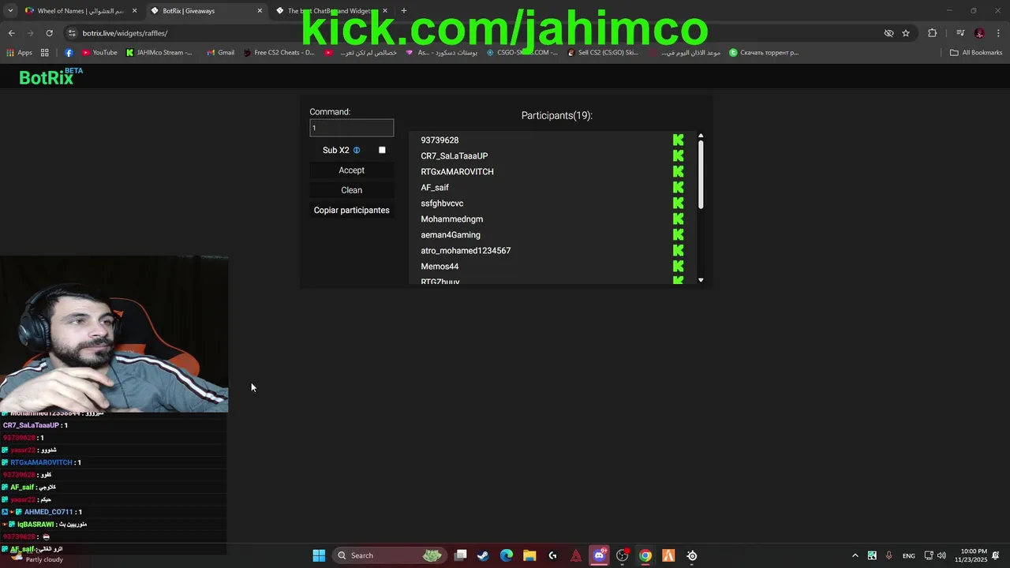Click the Command input field

[x=351, y=128]
